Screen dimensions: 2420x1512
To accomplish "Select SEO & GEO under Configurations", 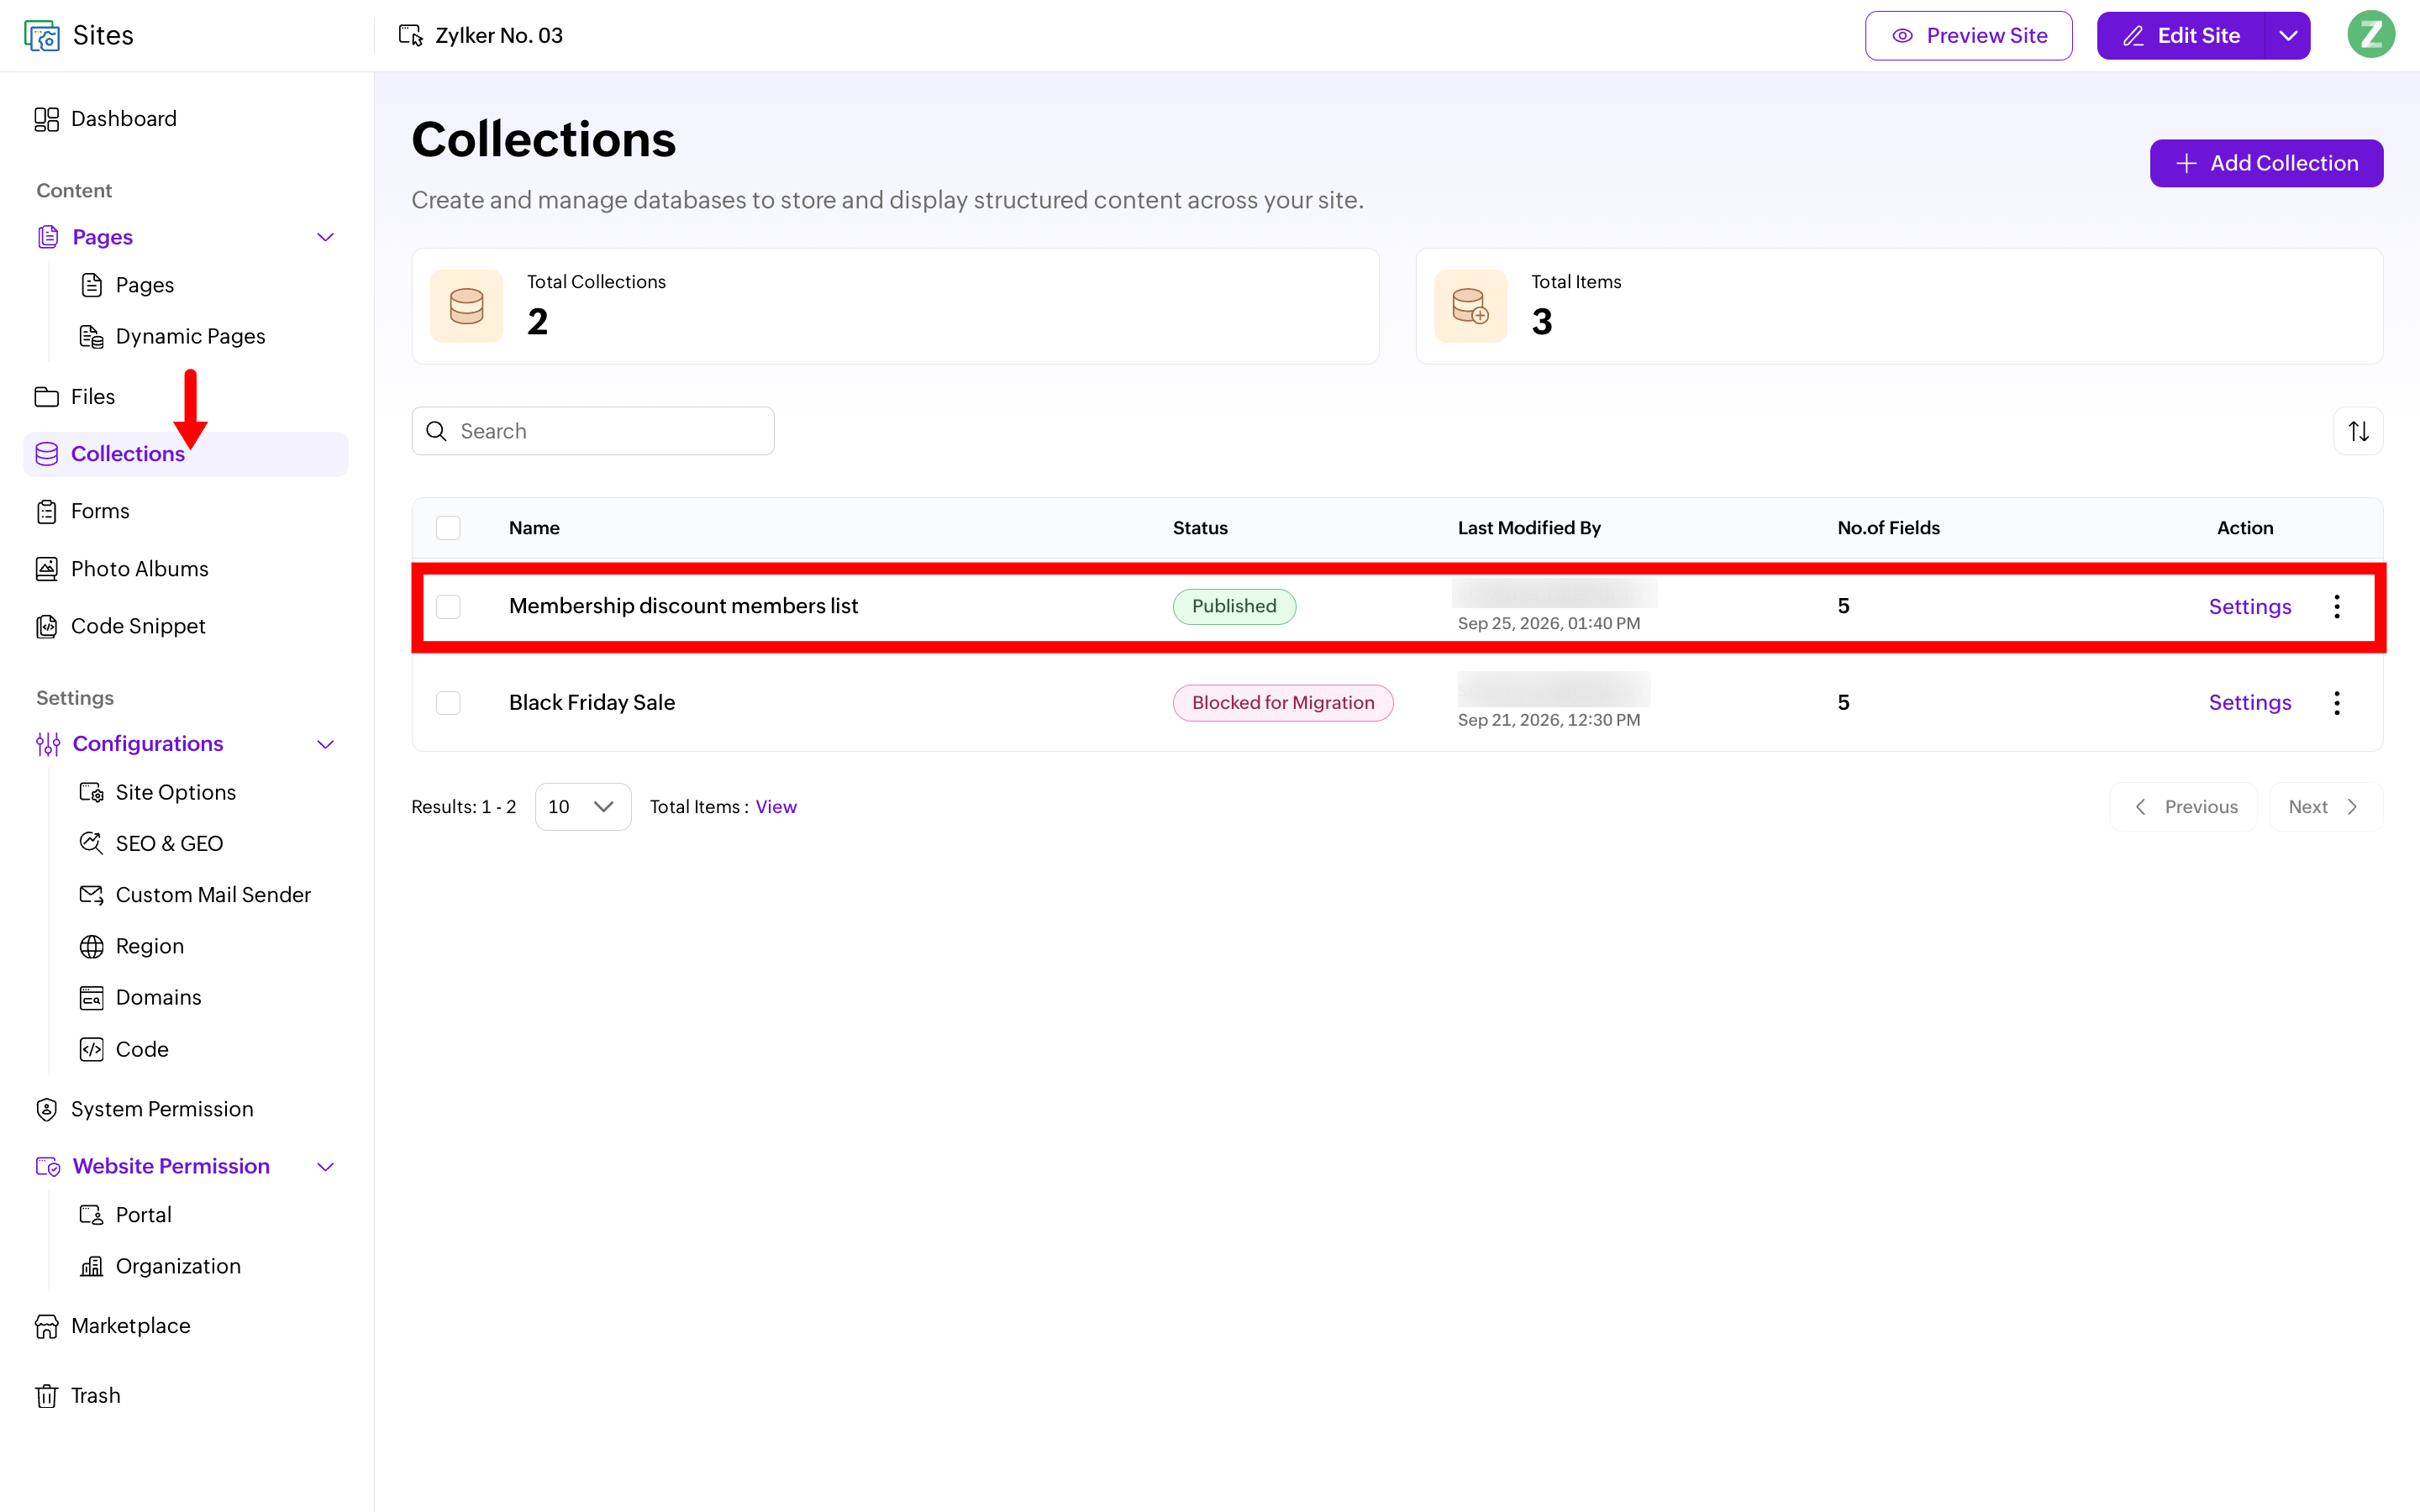I will click(151, 843).
